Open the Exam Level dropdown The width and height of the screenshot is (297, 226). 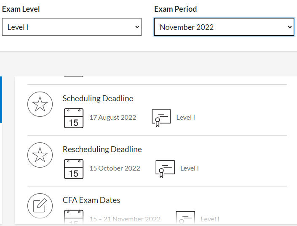click(72, 27)
